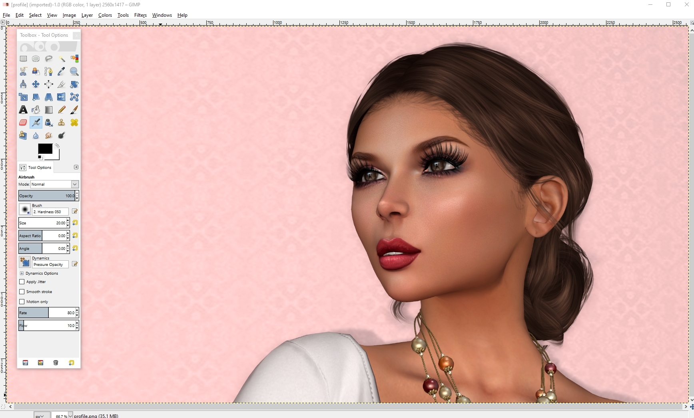
Task: Select the Flip tool
Action: (62, 97)
